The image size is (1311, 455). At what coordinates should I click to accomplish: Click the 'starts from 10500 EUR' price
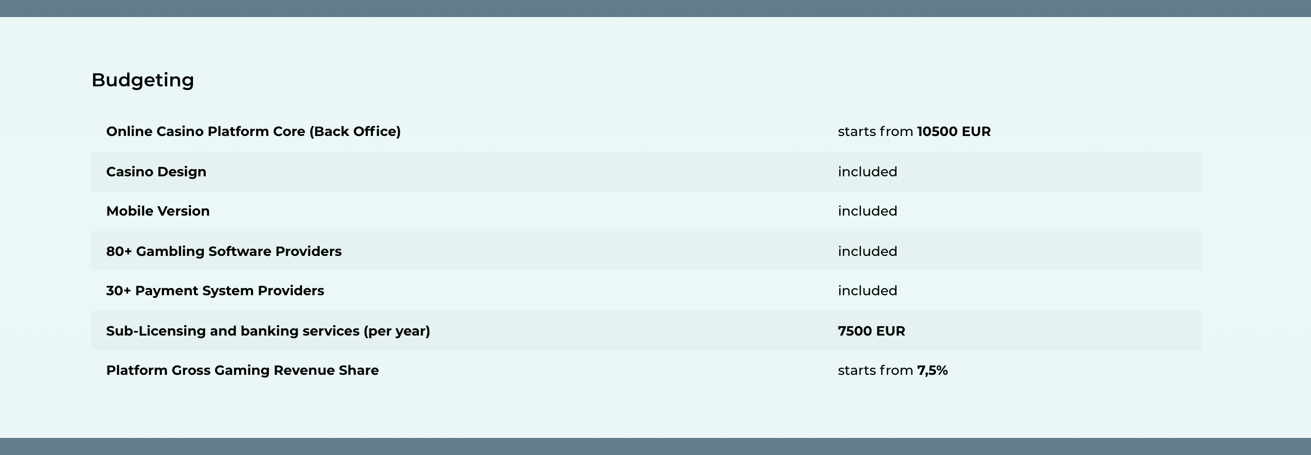coord(914,131)
